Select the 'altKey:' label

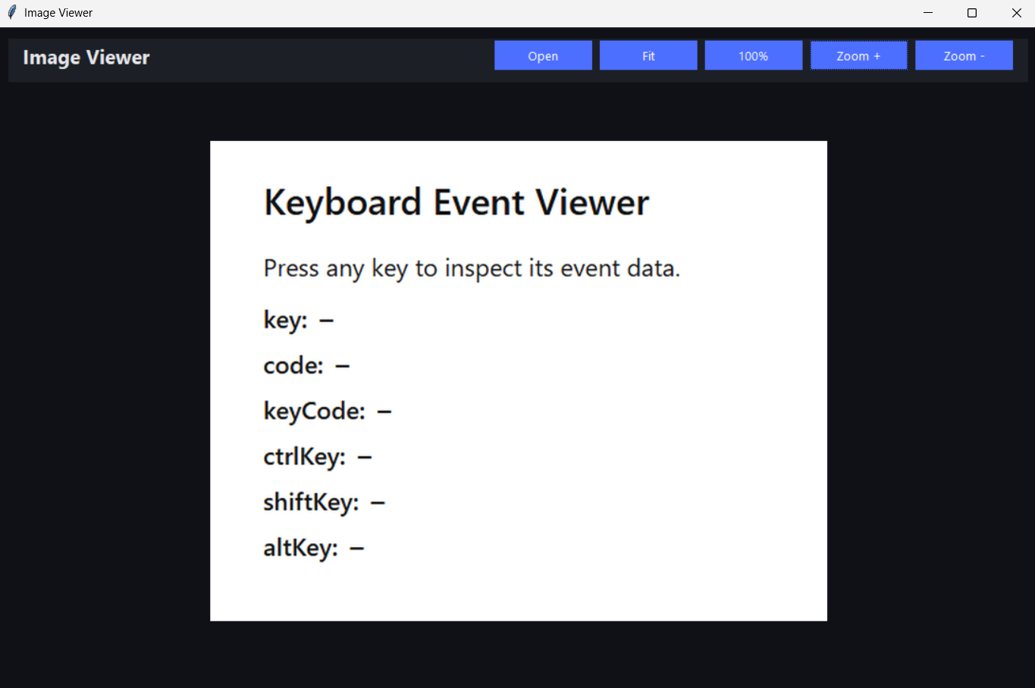300,548
